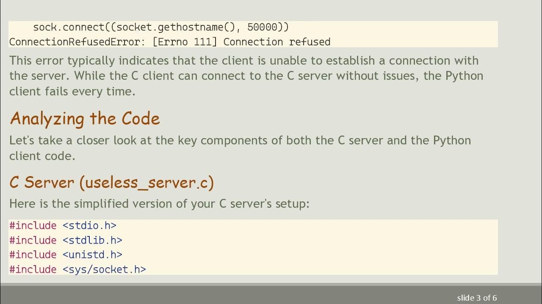Image resolution: width=542 pixels, height=304 pixels.
Task: Click the port number 50000
Action: point(262,27)
